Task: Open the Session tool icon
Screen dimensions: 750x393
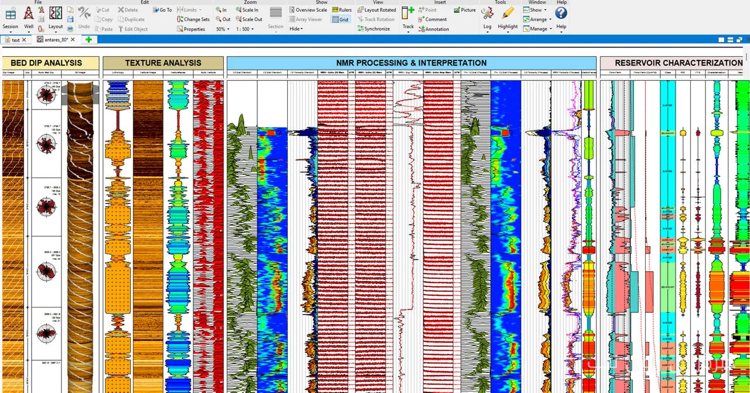Action: point(11,13)
